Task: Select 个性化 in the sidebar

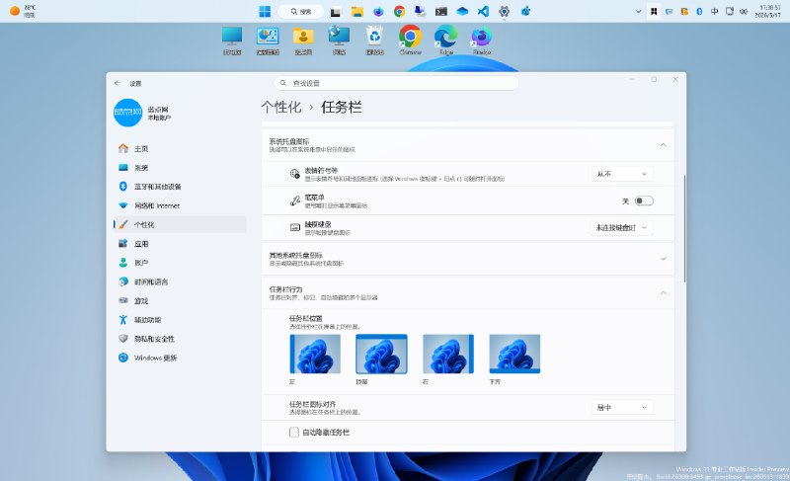Action: click(x=180, y=224)
